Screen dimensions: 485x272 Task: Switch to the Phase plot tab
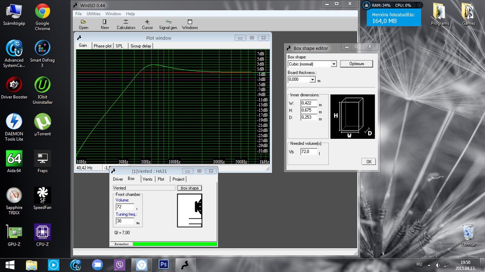(x=103, y=46)
